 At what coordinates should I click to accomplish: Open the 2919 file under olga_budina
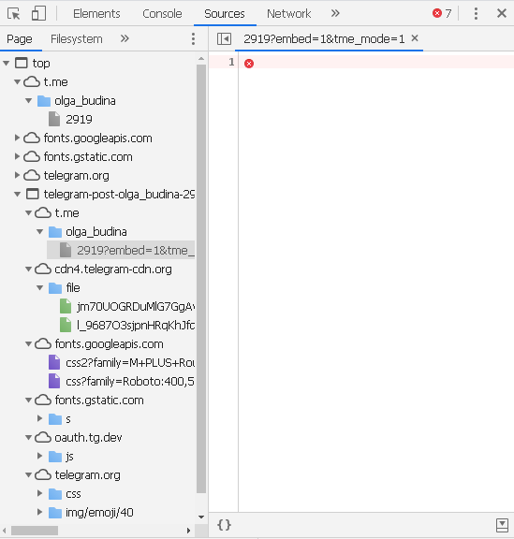click(79, 119)
